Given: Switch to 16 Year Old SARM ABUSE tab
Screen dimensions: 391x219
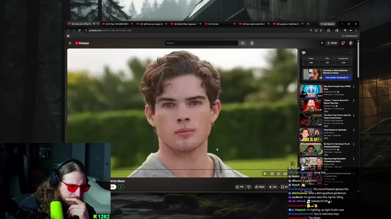Looking at the screenshot, I should pyautogui.click(x=117, y=24).
